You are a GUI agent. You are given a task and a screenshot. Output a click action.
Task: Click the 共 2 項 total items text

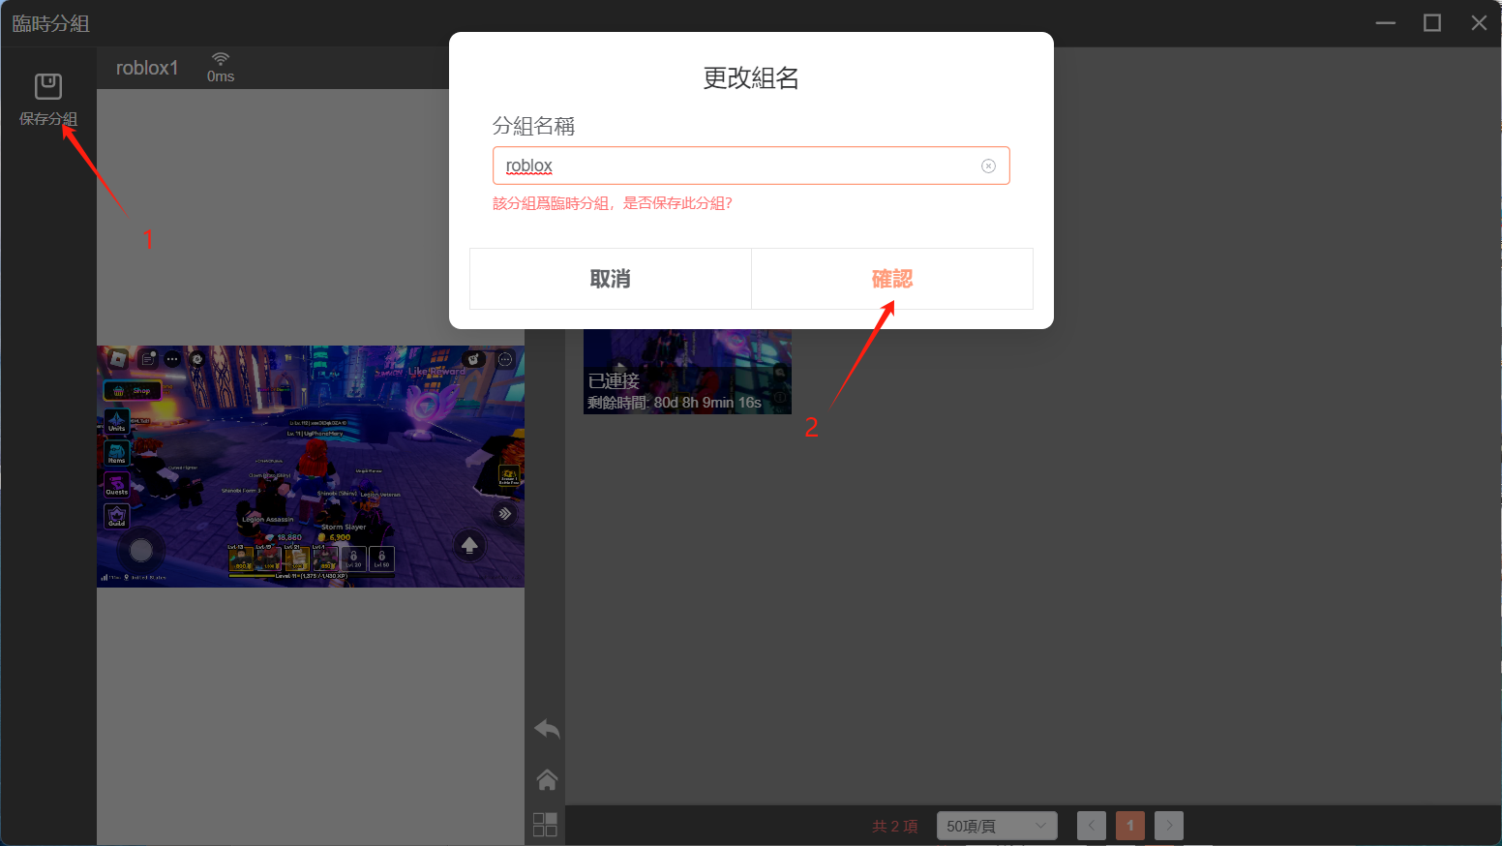tap(895, 826)
